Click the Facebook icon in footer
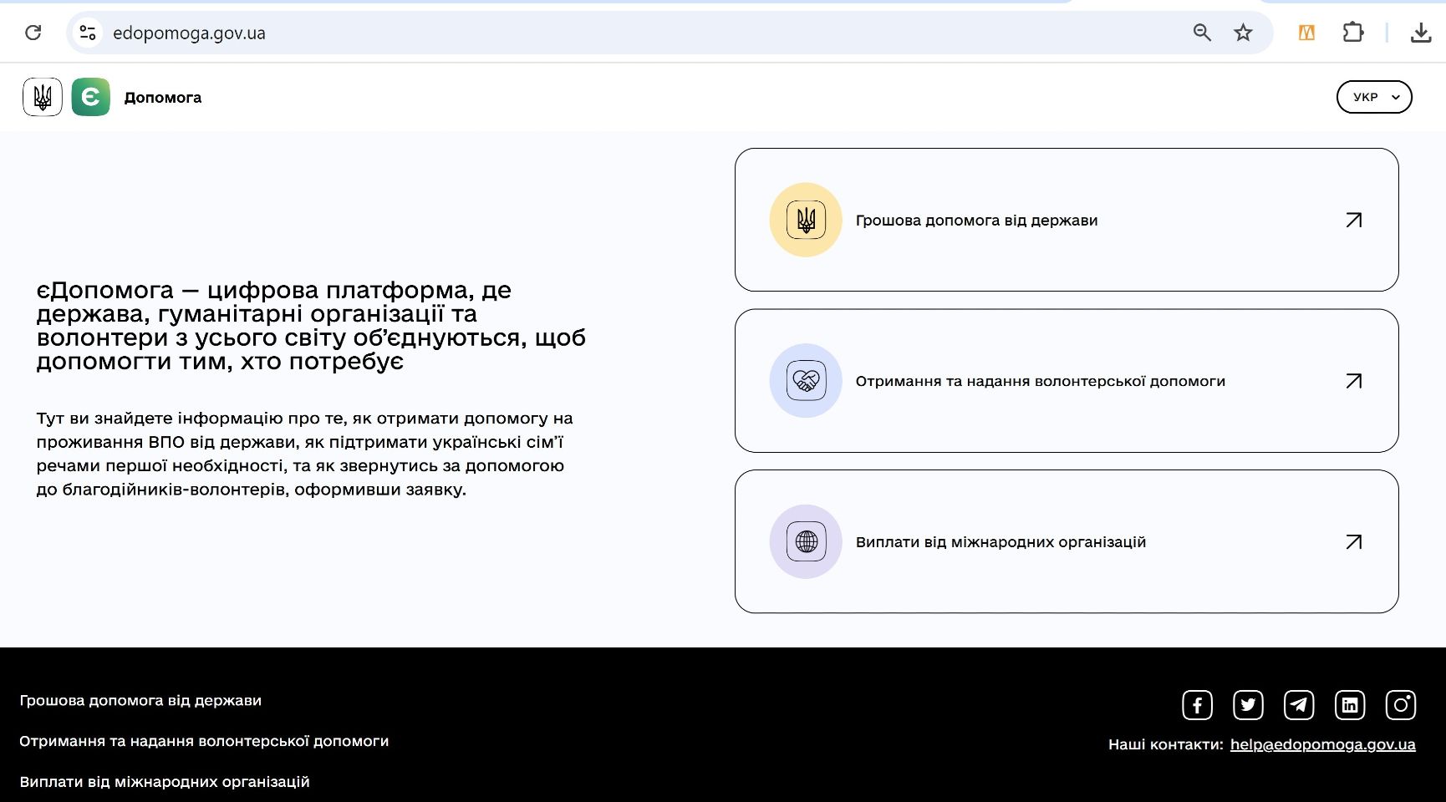This screenshot has height=802, width=1446. click(x=1197, y=705)
